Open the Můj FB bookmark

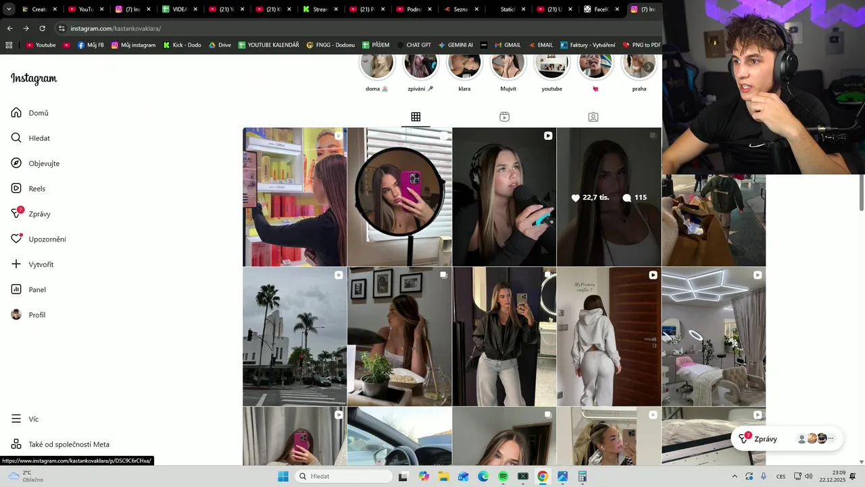(91, 45)
